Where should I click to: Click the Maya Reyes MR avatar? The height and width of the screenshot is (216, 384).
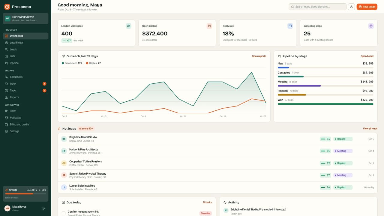[x=7, y=208]
